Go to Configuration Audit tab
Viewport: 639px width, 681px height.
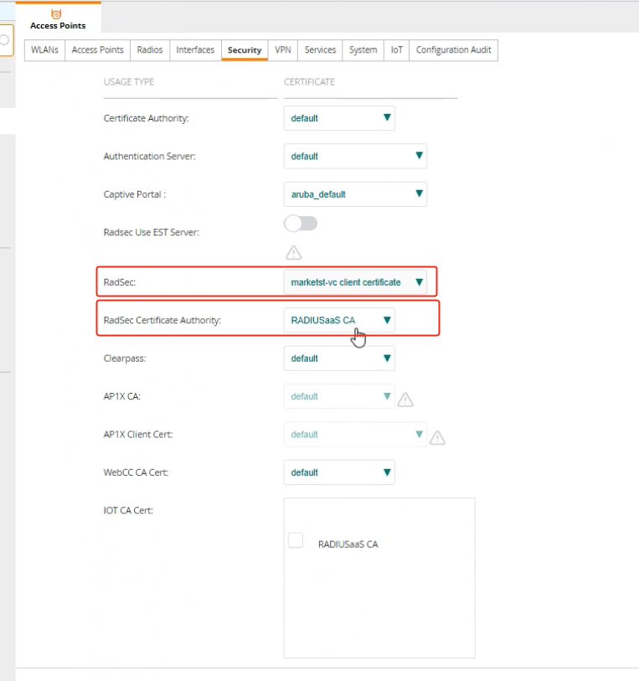tap(453, 50)
